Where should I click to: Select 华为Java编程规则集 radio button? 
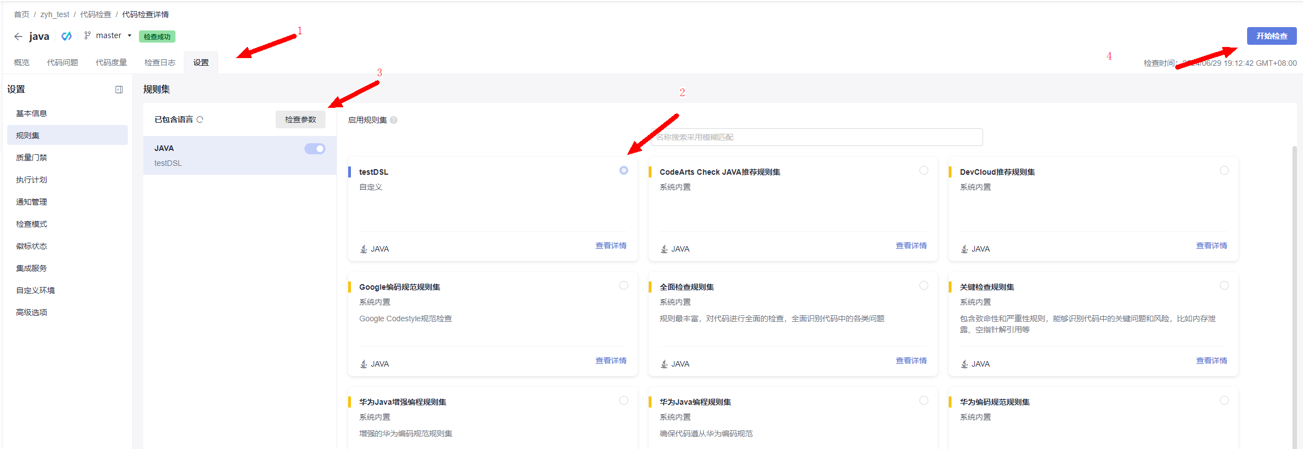pyautogui.click(x=924, y=400)
